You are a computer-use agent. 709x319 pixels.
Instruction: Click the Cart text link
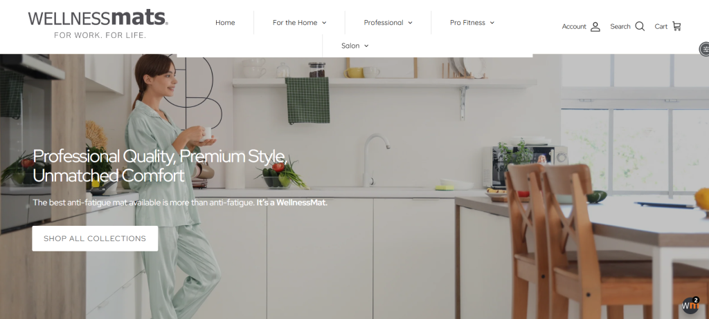click(661, 27)
